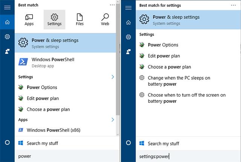
Task: Click the Windows PowerShell blue icon
Action: point(23,62)
